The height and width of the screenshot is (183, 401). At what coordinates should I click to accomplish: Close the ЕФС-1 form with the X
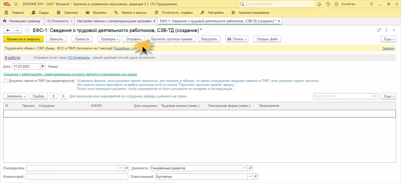pyautogui.click(x=394, y=30)
